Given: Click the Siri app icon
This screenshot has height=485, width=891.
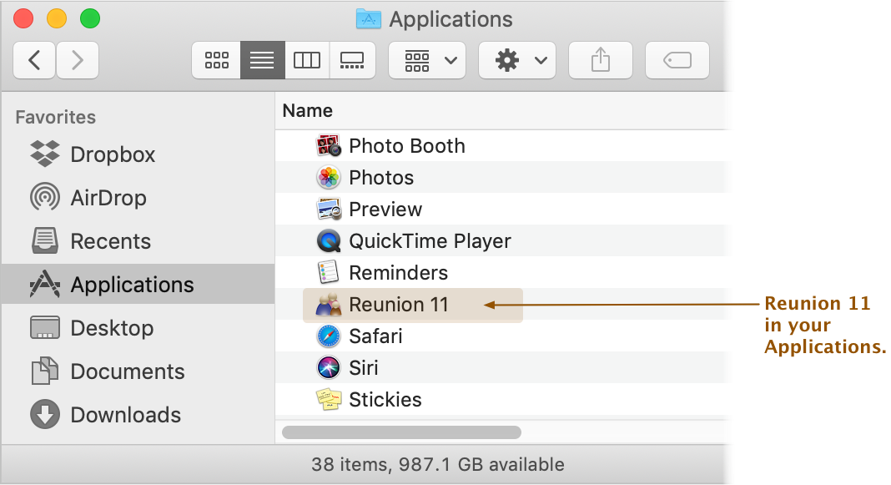Looking at the screenshot, I should (329, 367).
